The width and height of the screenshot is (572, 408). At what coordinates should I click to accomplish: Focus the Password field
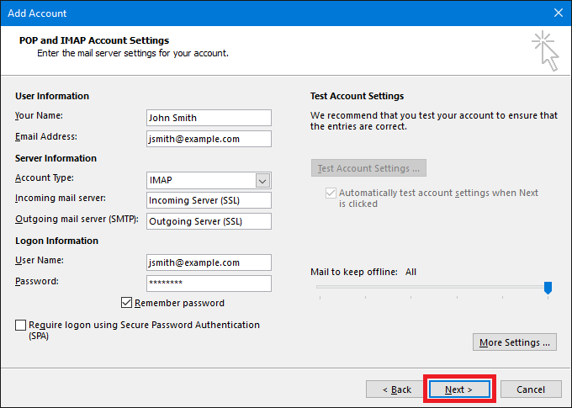point(209,283)
